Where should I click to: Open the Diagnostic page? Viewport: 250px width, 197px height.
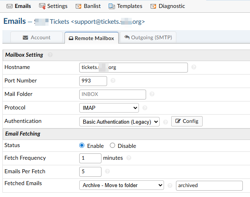(168, 6)
